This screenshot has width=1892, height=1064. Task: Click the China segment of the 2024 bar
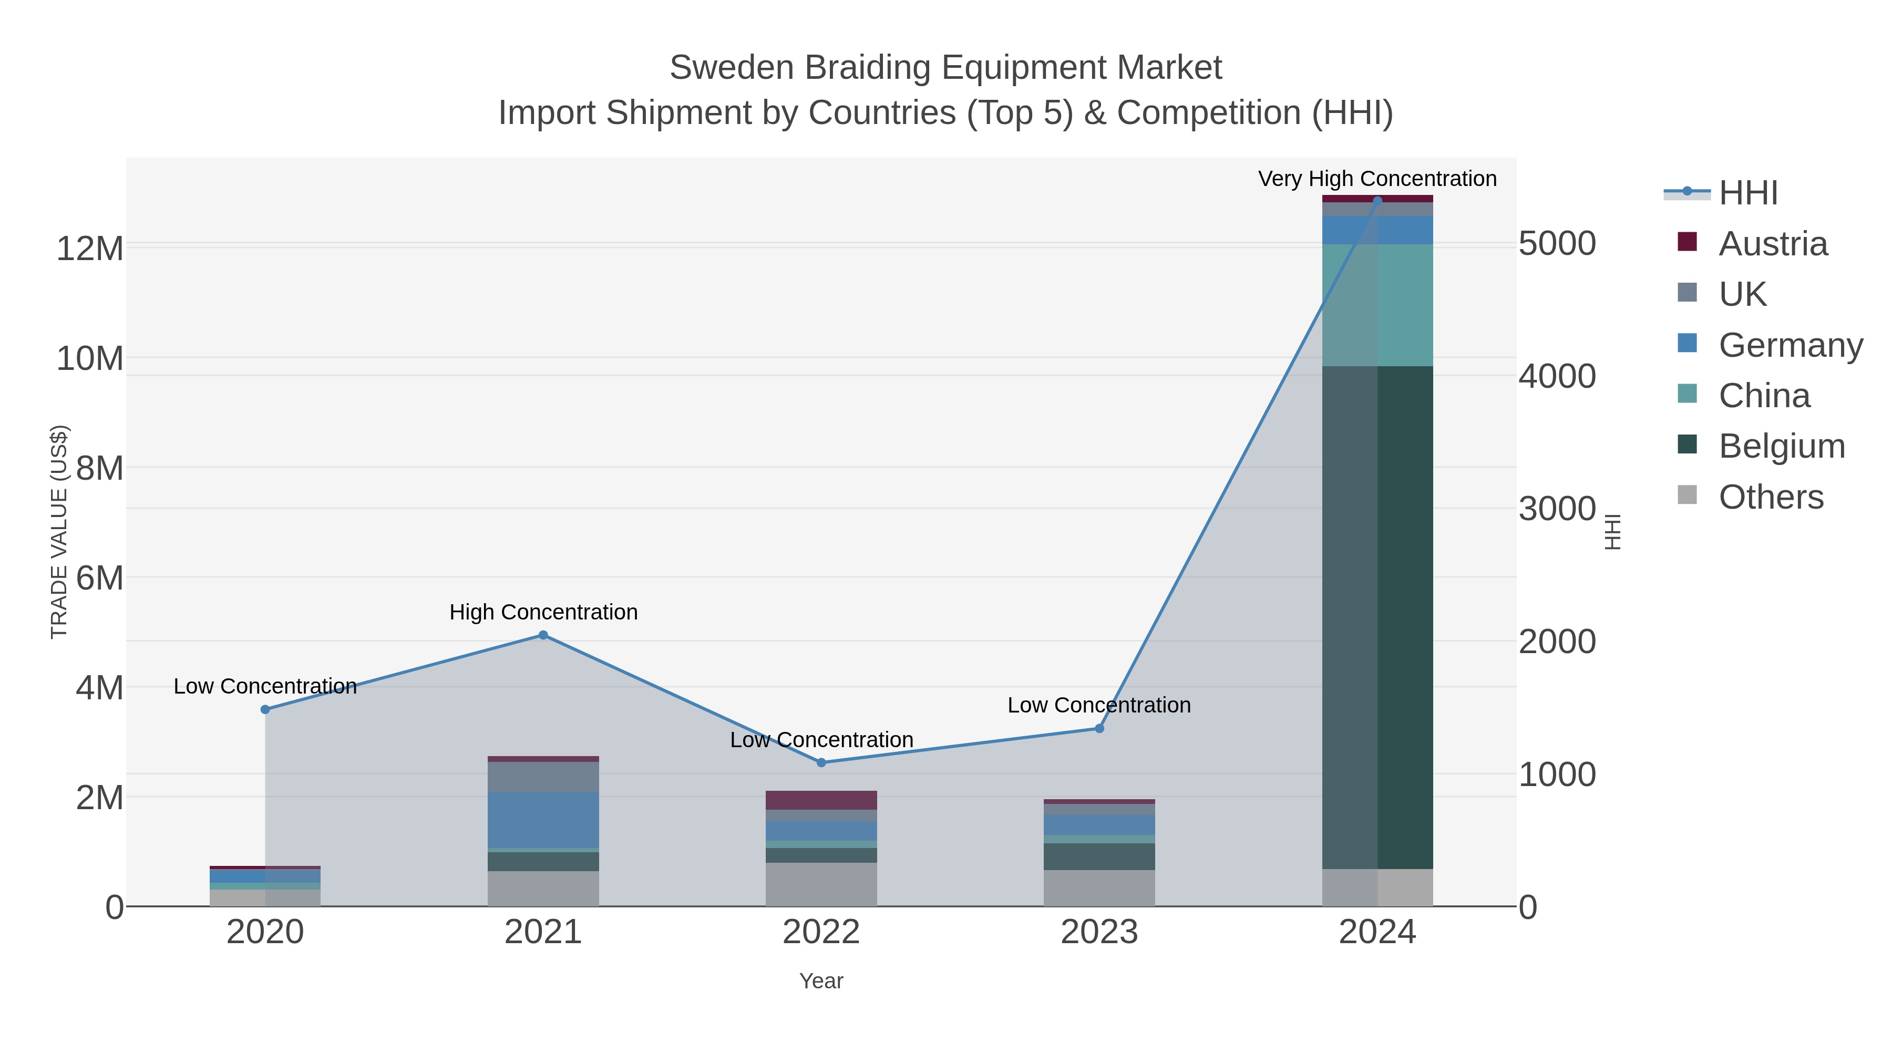coord(1377,305)
